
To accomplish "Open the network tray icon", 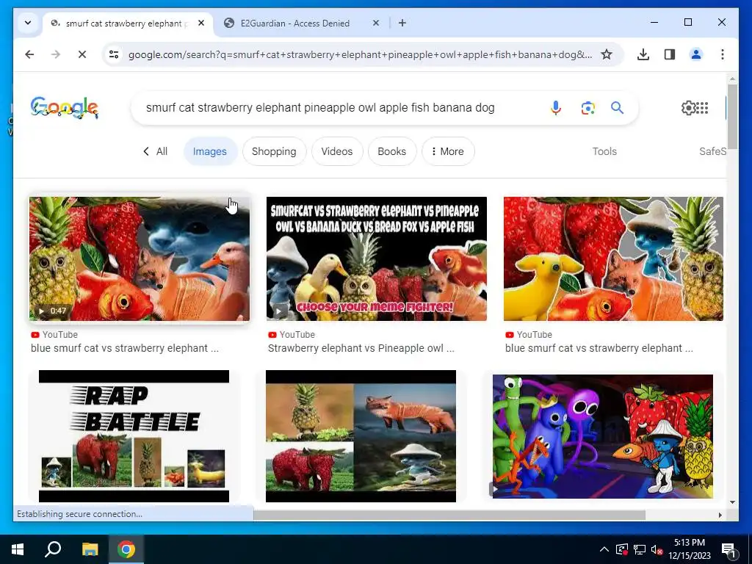I will [640, 549].
